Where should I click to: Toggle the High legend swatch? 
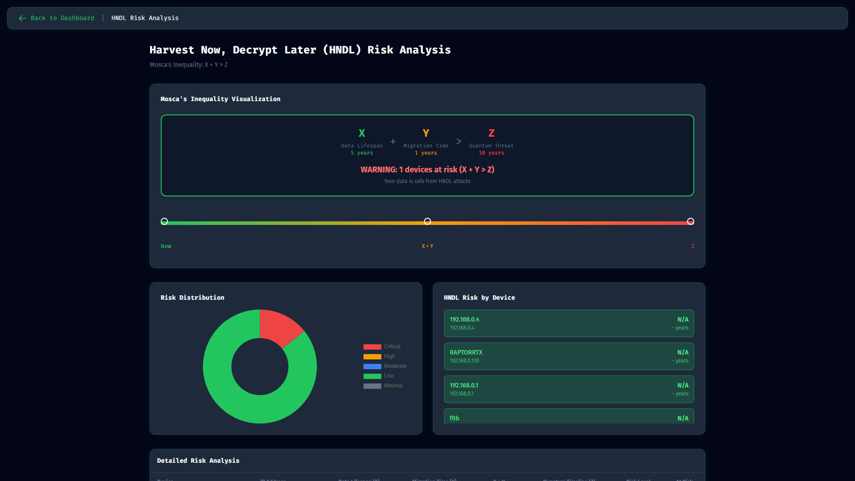[372, 357]
